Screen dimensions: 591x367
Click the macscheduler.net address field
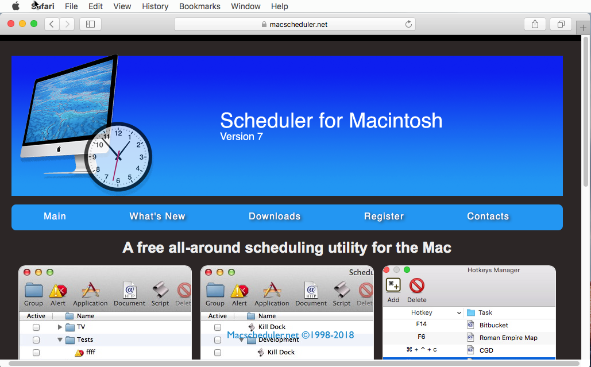[295, 24]
